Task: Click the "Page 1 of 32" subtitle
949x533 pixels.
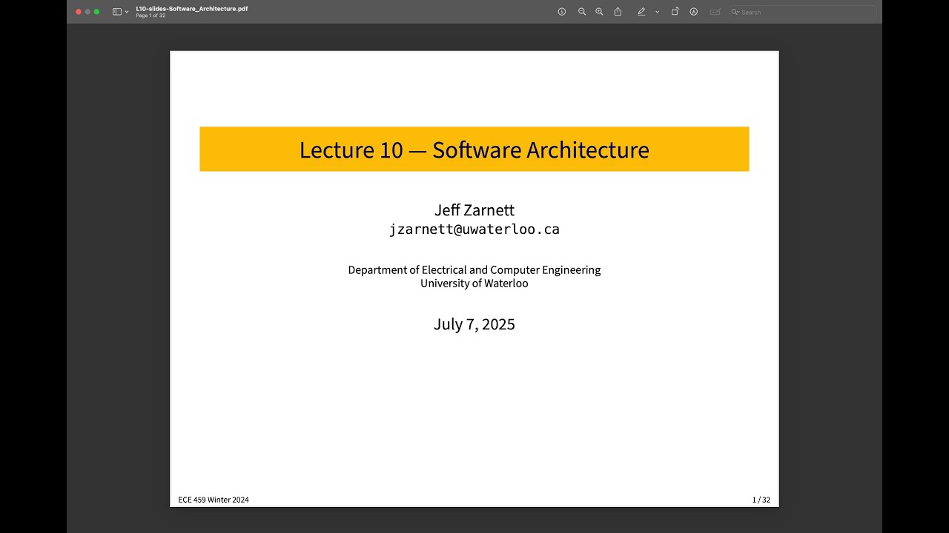Action: pos(151,16)
